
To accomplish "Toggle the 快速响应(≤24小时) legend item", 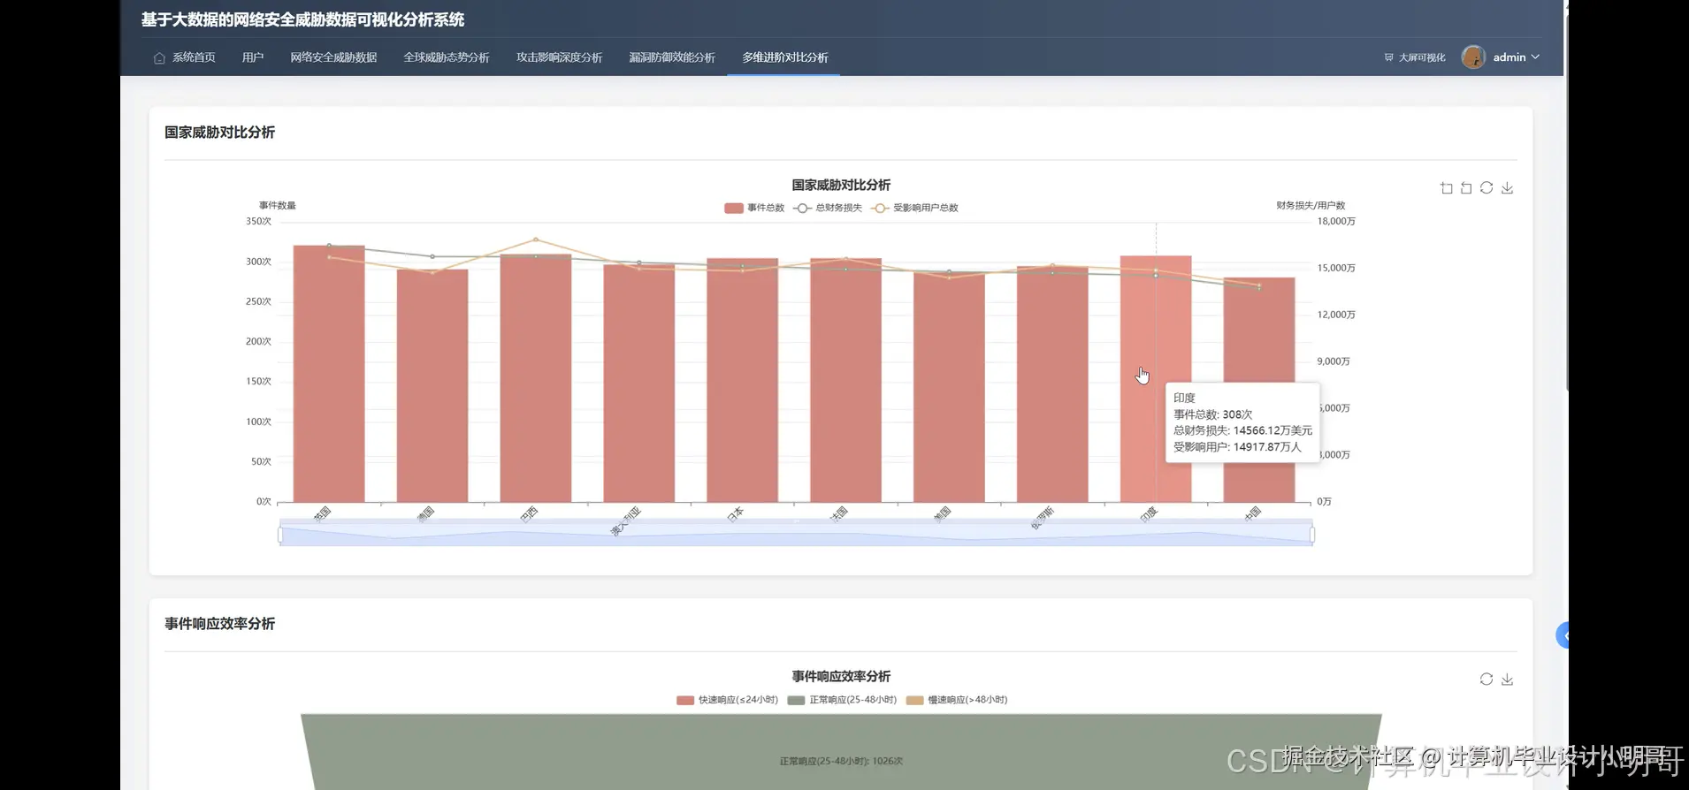I will tap(727, 700).
